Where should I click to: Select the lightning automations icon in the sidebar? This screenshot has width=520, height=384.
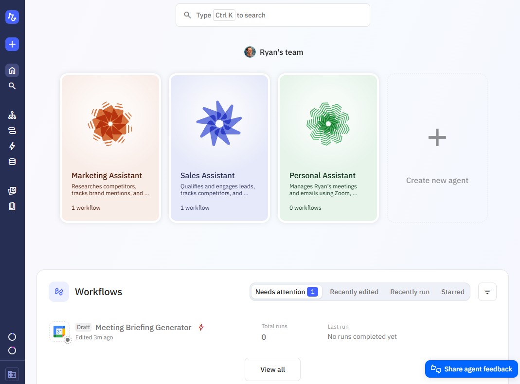tap(12, 146)
